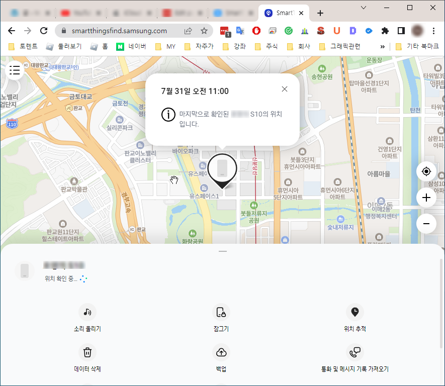Open Chrome's three-dot menu
This screenshot has height=386, width=445.
pos(433,31)
